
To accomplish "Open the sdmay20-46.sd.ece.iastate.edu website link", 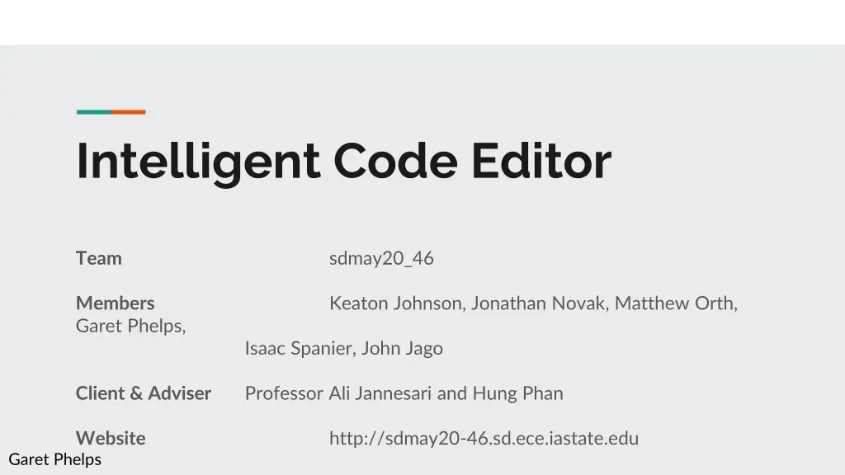I will [484, 439].
